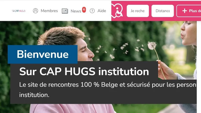Click the dandelion flower in hero image
Viewport: 201px width, 113px height.
click(x=152, y=46)
